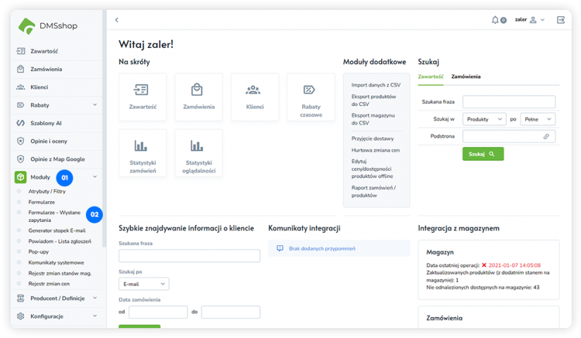Click the notification bell icon

496,20
